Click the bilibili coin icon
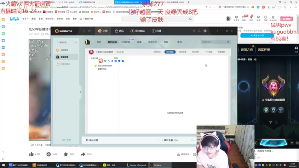Viewport: 299px width, 168px height. 49,154
